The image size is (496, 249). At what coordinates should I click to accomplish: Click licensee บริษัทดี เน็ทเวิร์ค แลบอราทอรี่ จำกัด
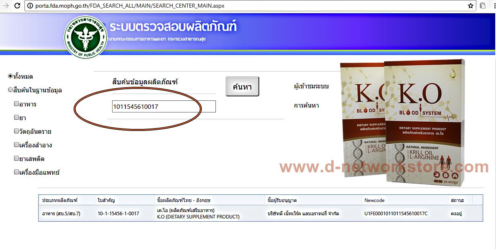(x=303, y=214)
